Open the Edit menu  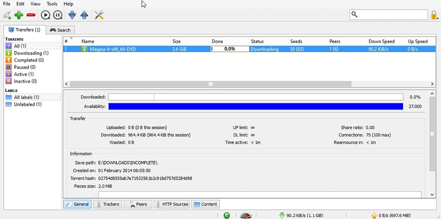point(20,4)
